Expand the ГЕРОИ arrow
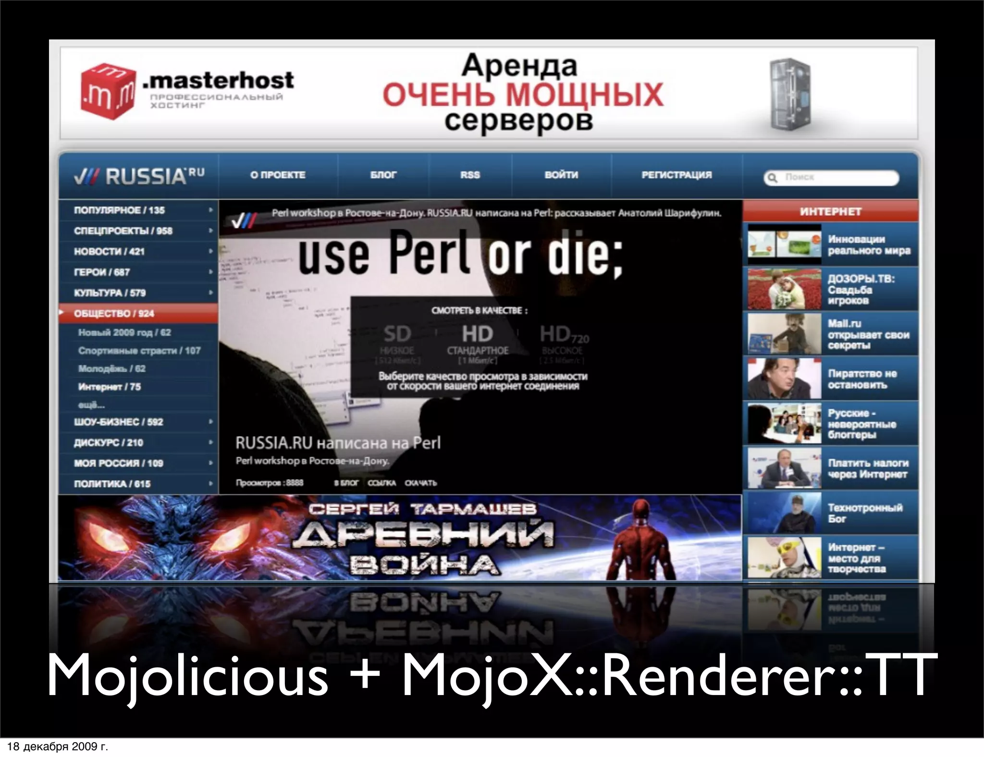This screenshot has height=757, width=984. (210, 272)
